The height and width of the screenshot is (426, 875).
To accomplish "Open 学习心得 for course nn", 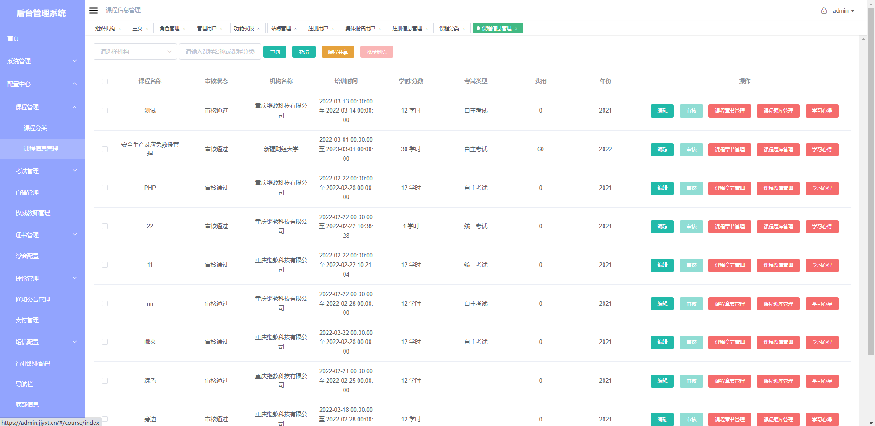I will [x=822, y=304].
